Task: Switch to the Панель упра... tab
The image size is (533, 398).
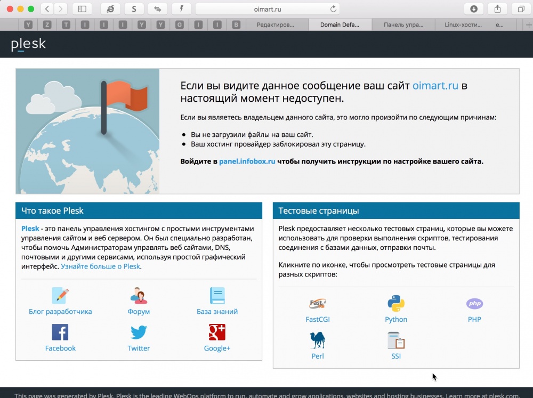Action: pos(403,25)
